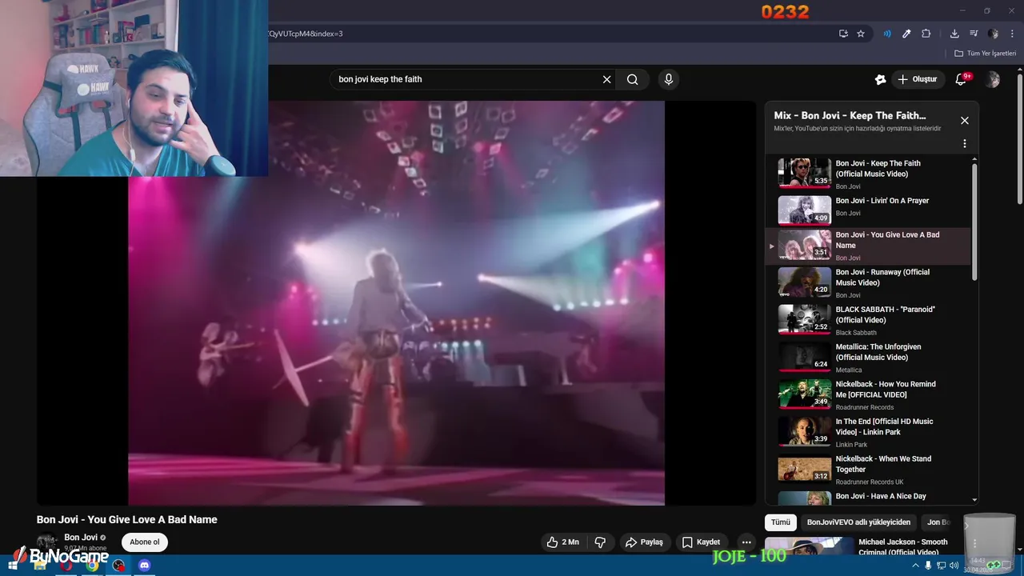Screen dimensions: 1024x576
Task: Click the search magnifier button
Action: click(x=633, y=79)
